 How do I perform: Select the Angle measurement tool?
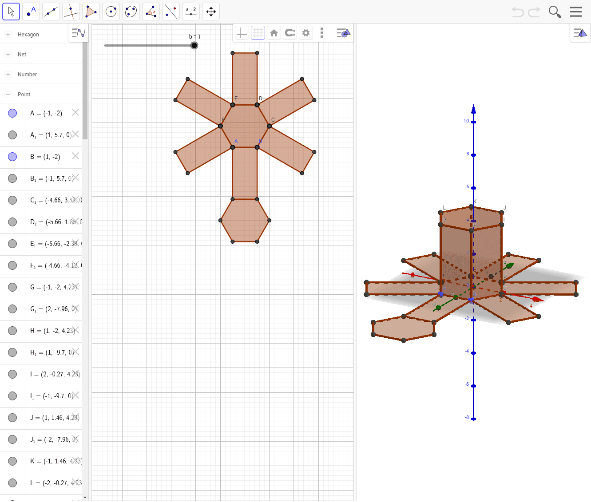coord(151,12)
